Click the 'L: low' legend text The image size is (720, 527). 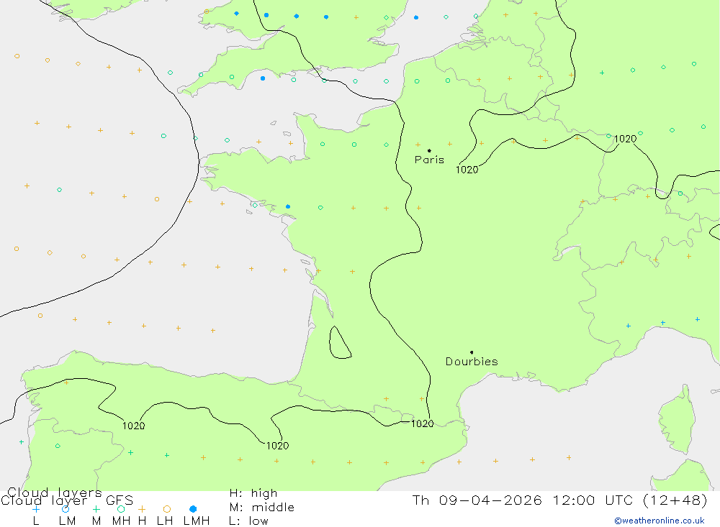click(248, 521)
